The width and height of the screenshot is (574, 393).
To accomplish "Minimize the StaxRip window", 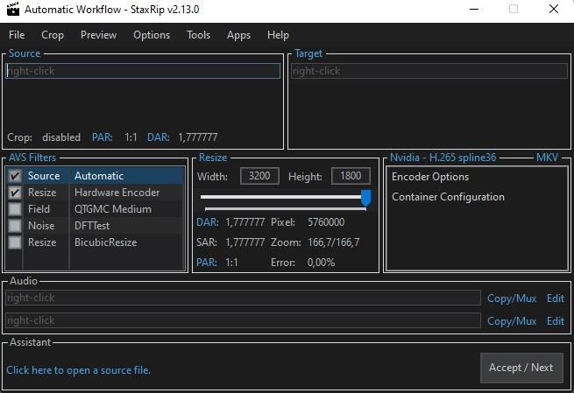I will [474, 9].
